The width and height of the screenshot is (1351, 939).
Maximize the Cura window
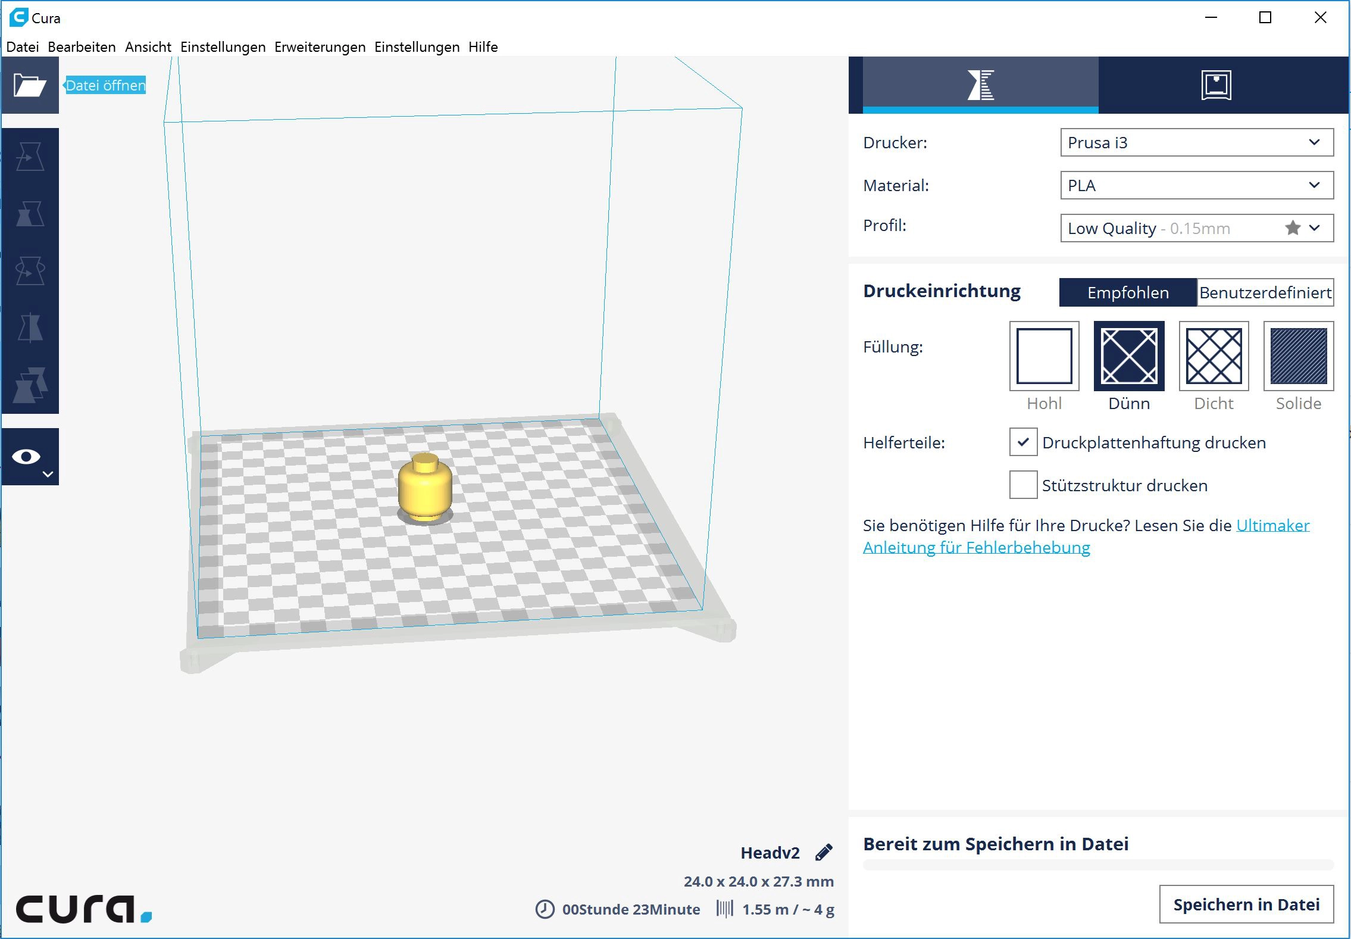pos(1265,18)
